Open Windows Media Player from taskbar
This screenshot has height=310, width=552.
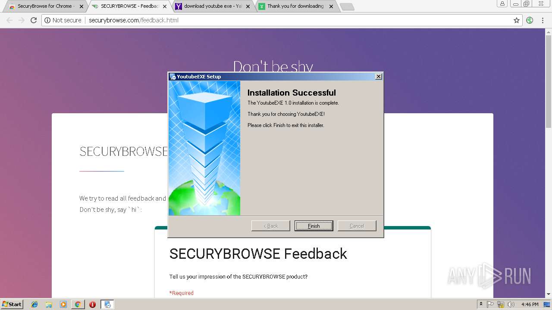(x=63, y=304)
